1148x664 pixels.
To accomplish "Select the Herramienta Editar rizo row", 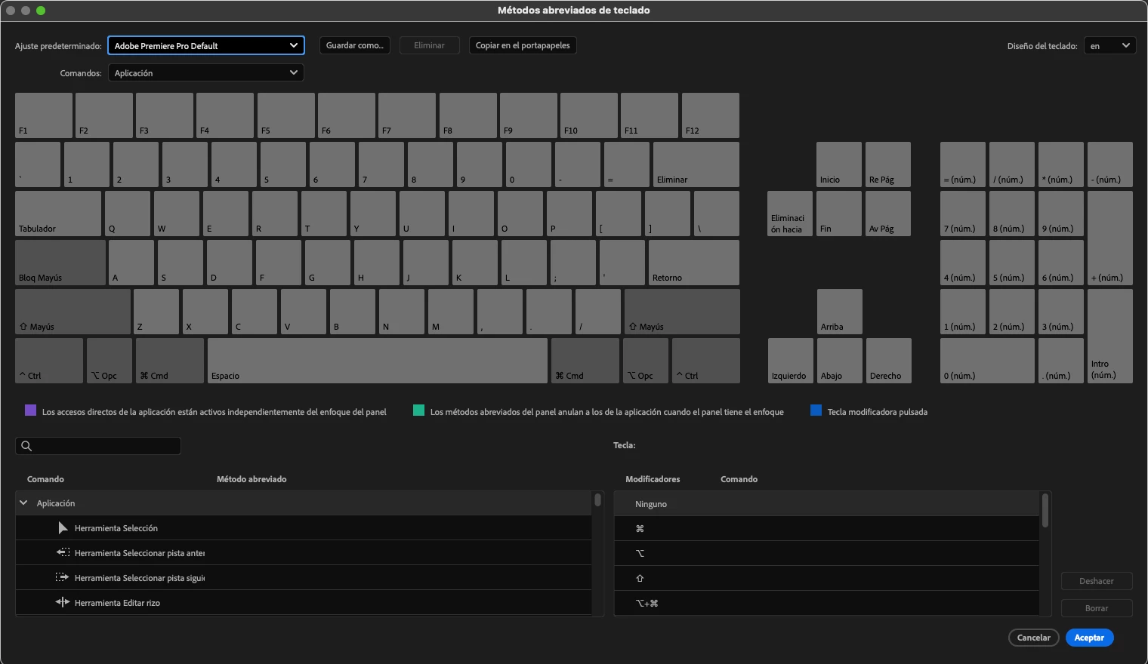I will point(304,603).
